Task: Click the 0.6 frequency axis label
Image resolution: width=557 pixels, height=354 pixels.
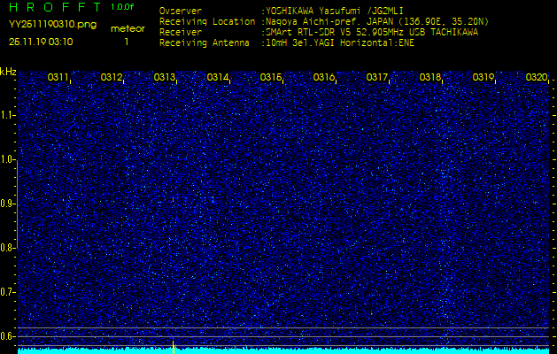Action: (x=8, y=336)
